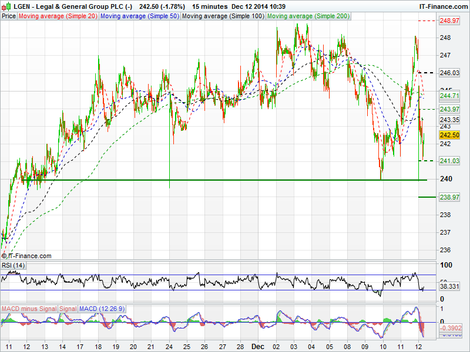Toggle the Moving average (Simple 20) label
Screen dimensions: 470x352
click(58, 16)
